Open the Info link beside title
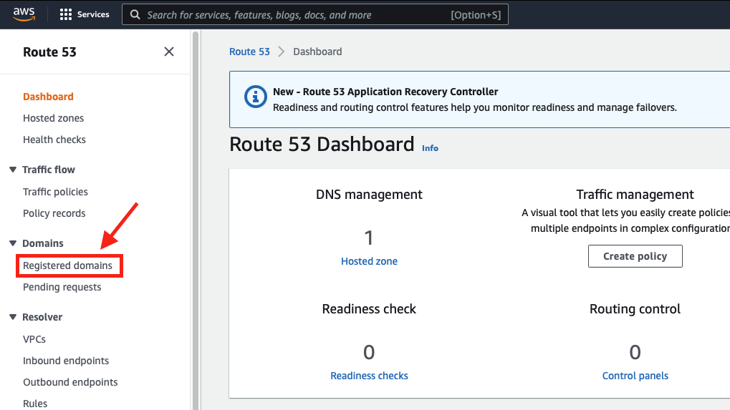730x410 pixels. (430, 148)
